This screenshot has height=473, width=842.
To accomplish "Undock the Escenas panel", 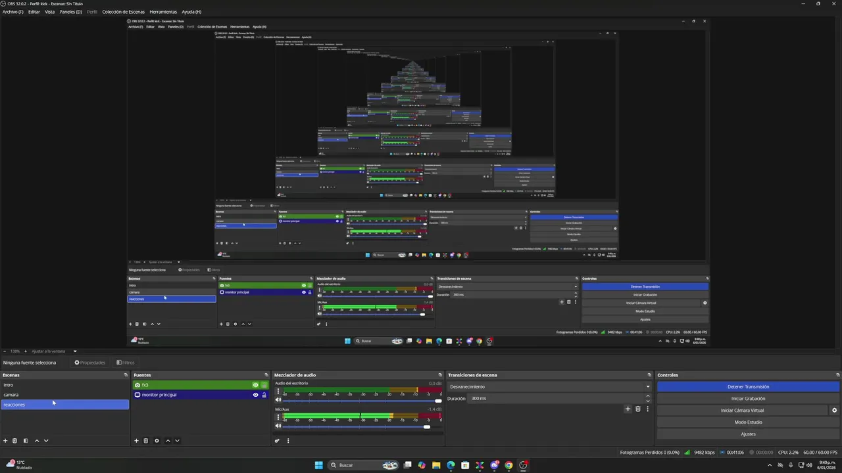I will [x=126, y=375].
